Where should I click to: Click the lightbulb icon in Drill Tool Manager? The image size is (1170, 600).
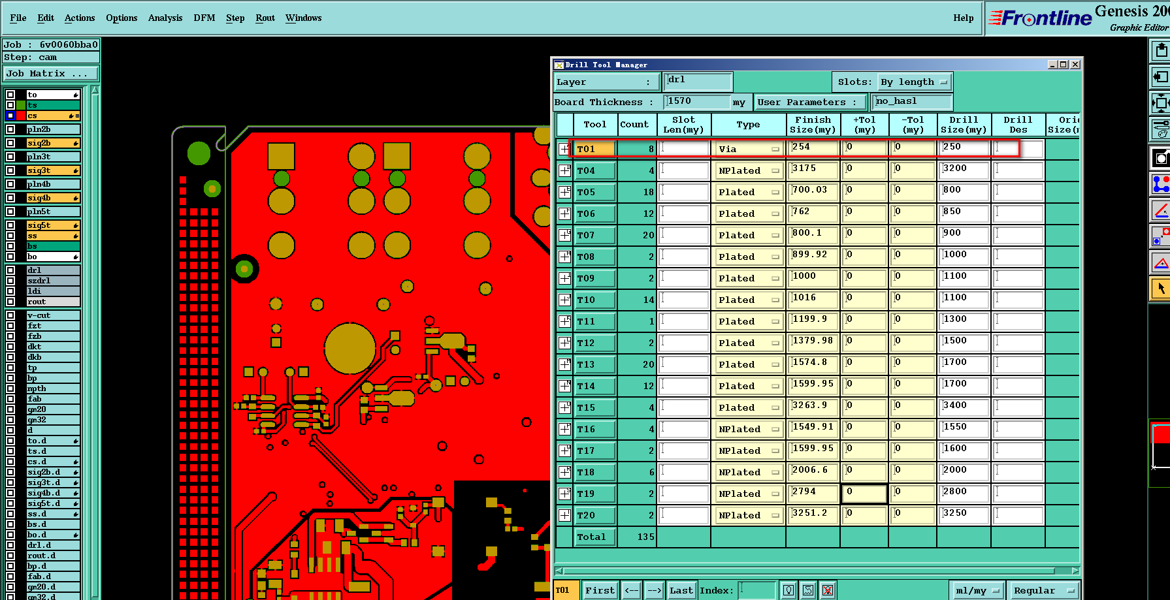tap(788, 590)
